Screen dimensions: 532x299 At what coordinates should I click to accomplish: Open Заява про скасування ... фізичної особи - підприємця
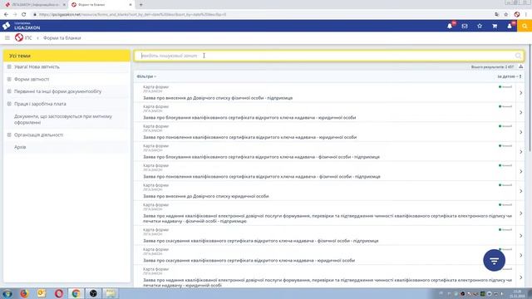pos(260,241)
